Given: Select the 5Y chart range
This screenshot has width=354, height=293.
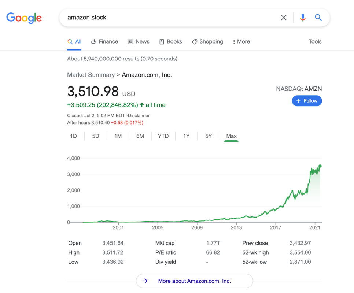Looking at the screenshot, I should click(209, 136).
